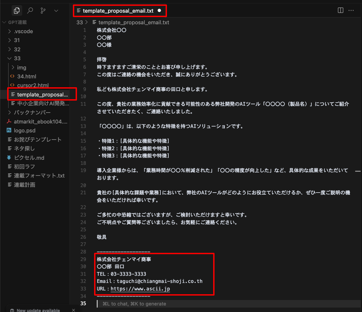
Task: Click the PDF icon of atmarkit_ebook104
Action: pyautogui.click(x=9, y=121)
